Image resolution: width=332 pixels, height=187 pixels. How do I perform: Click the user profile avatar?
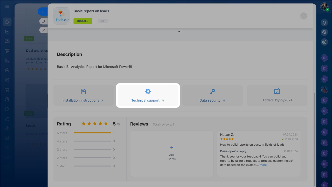[x=324, y=6]
